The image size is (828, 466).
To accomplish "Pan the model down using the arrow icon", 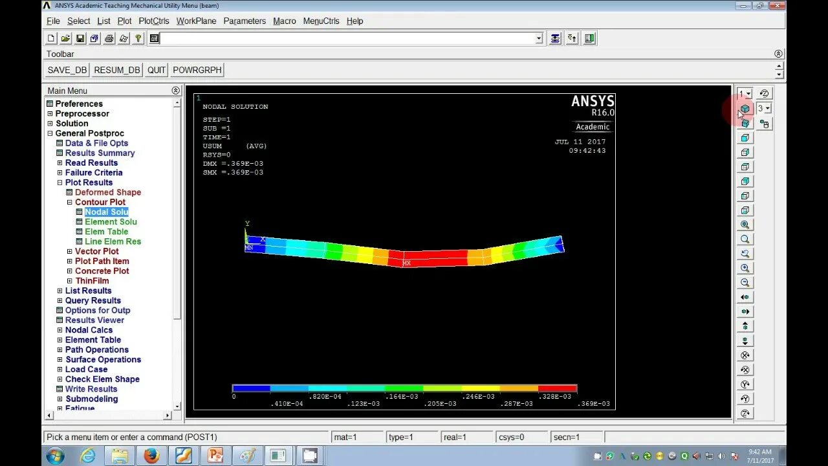I will tap(745, 340).
